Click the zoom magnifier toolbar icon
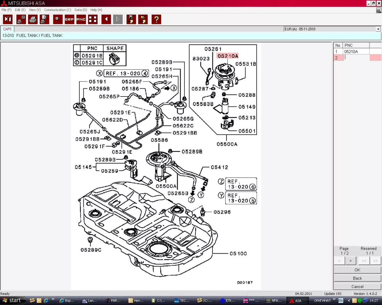 (58, 19)
